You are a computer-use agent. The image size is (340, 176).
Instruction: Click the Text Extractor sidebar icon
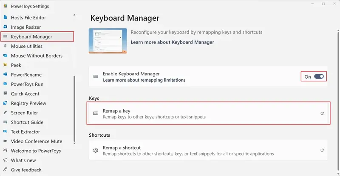coord(6,132)
